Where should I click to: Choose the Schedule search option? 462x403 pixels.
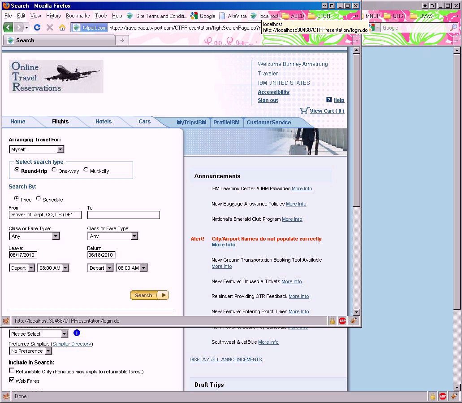tap(39, 199)
